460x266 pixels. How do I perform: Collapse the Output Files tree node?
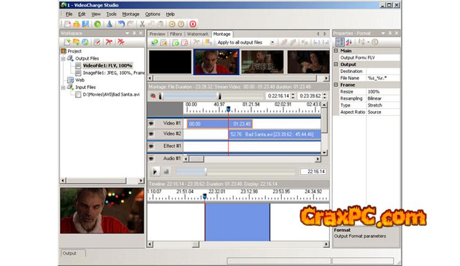pos(63,58)
